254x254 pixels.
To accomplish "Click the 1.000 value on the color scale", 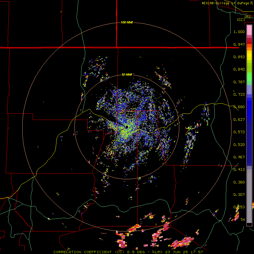I will 239,32.
